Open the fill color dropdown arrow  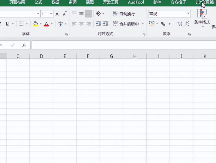click(x=40, y=24)
